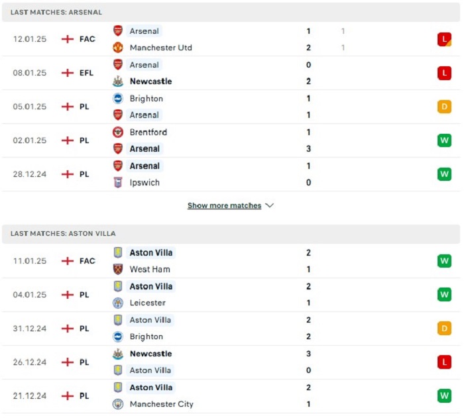Viewport: 464px width, 420px height.
Task: Select the Last Matches: Arsenal header
Action: click(231, 12)
